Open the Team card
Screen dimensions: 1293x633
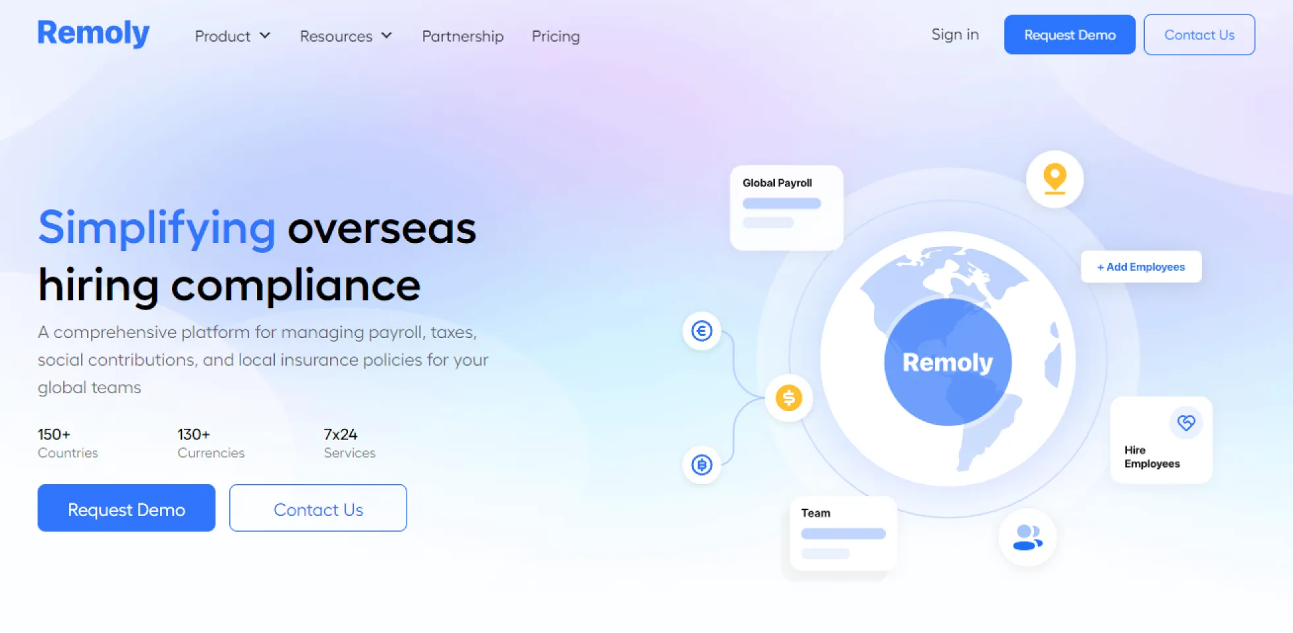pyautogui.click(x=844, y=534)
